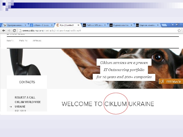The image size is (183, 137).
Task: Close the first 'Оценка компан' tab
Action: point(131,25)
